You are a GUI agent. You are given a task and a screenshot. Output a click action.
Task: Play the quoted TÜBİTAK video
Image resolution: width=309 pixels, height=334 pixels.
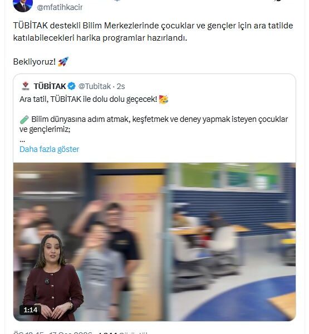tap(155, 242)
